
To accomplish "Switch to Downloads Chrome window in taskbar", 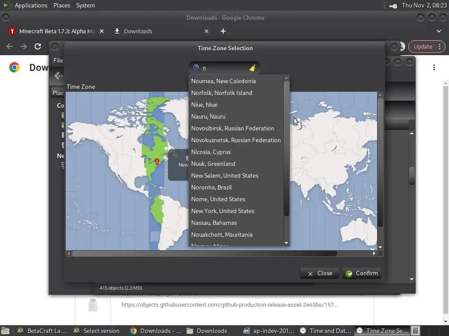I will coord(156,331).
